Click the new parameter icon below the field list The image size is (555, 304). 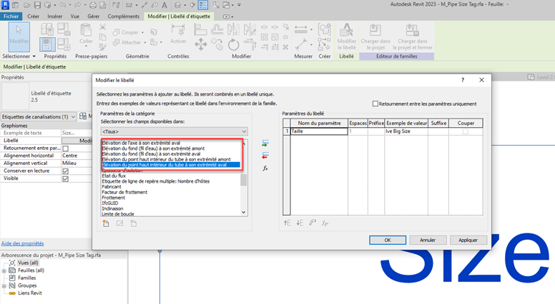[106, 223]
